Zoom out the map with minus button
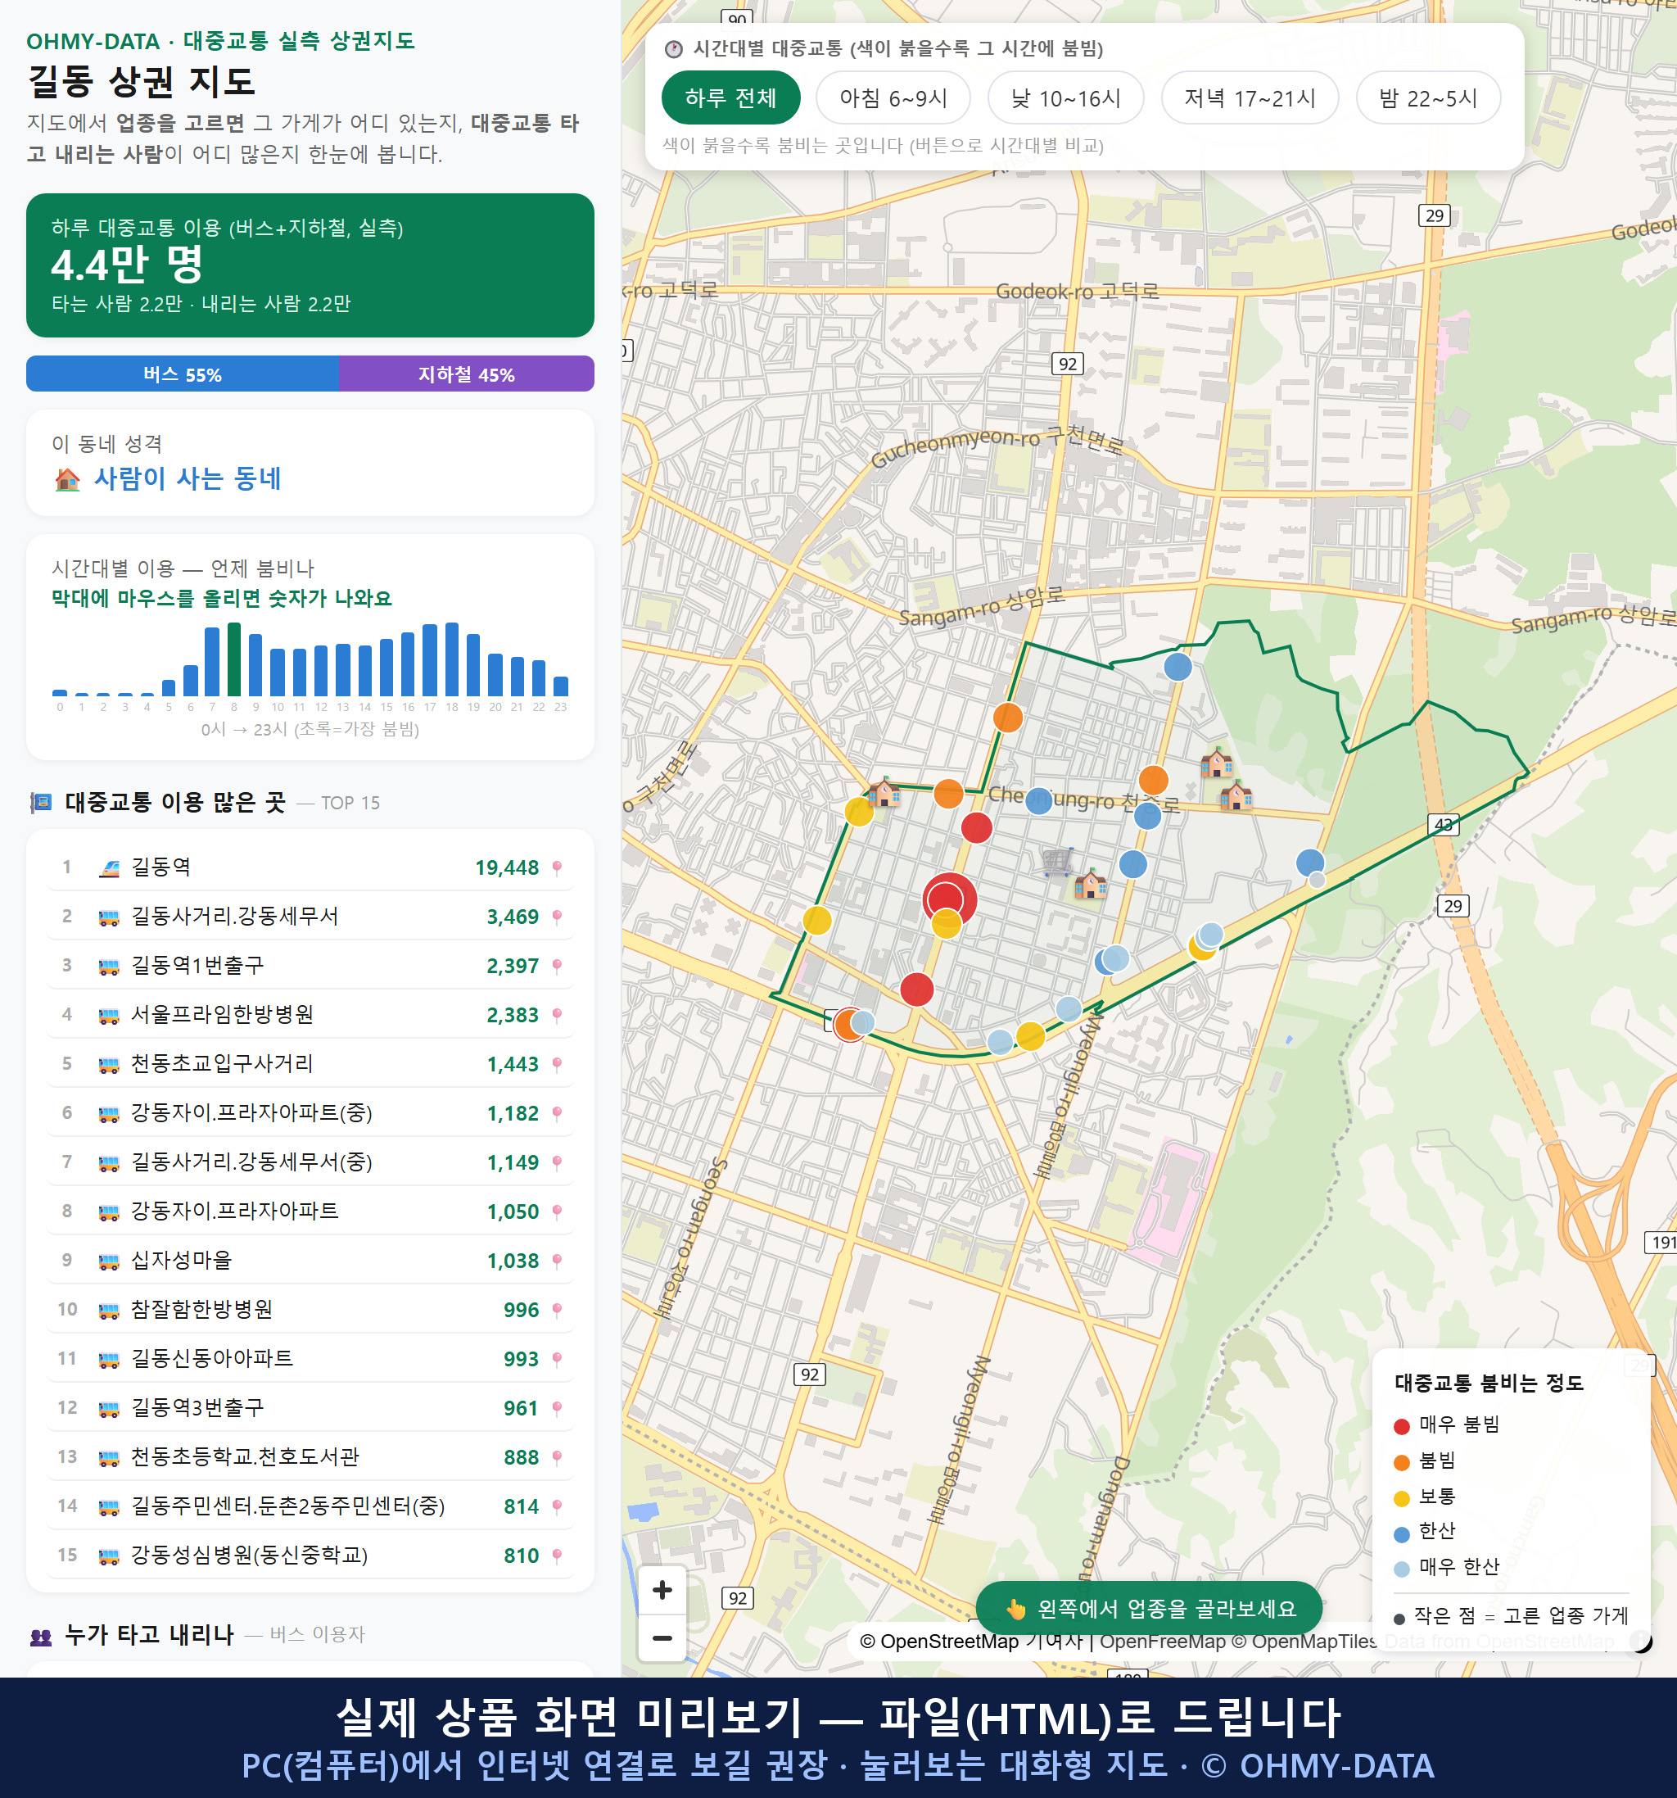 click(x=662, y=1638)
